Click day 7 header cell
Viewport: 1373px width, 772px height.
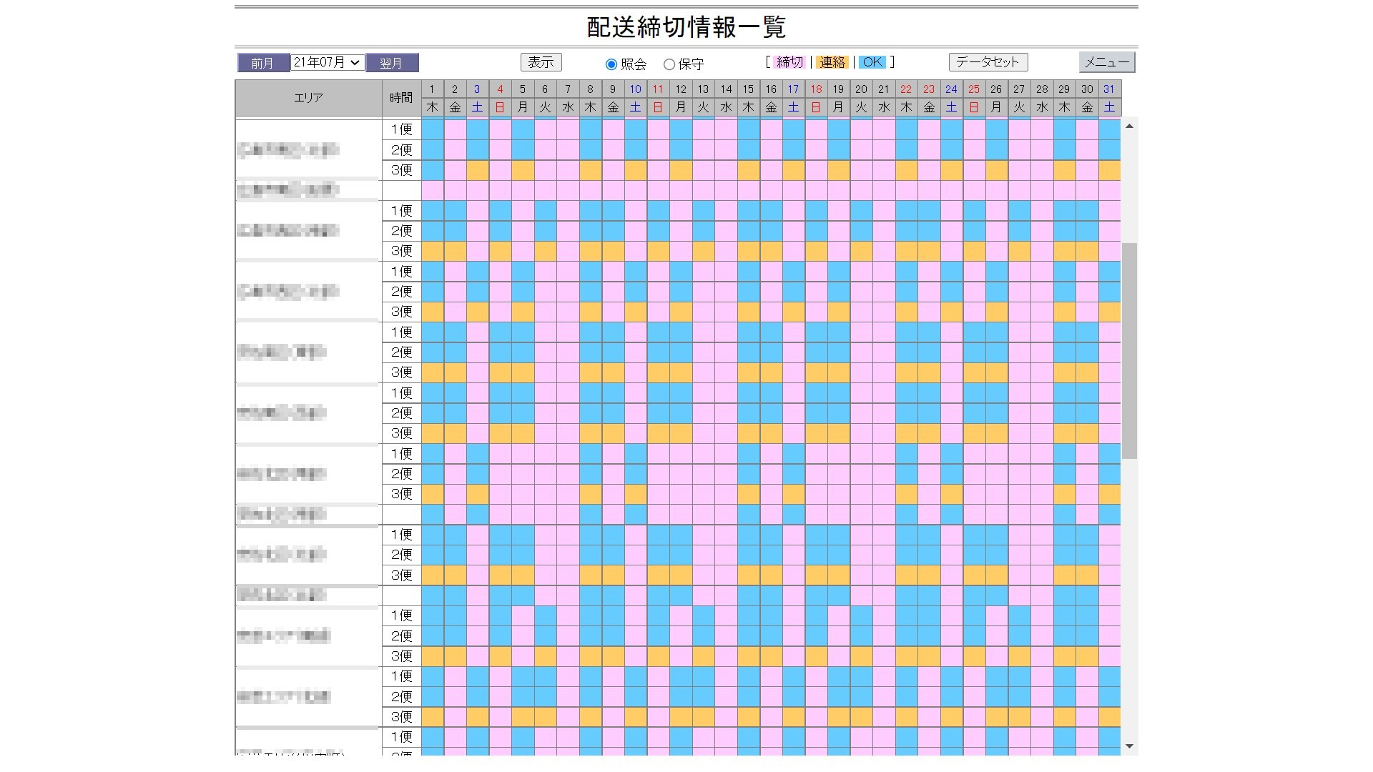tap(568, 89)
